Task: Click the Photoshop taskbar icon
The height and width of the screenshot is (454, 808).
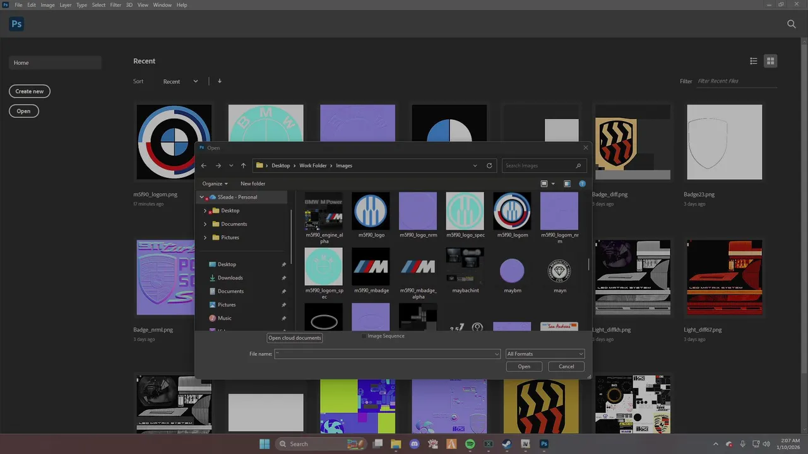Action: (544, 444)
